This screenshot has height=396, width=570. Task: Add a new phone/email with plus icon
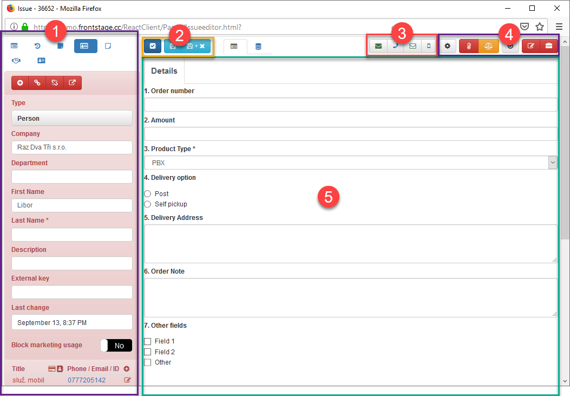127,369
